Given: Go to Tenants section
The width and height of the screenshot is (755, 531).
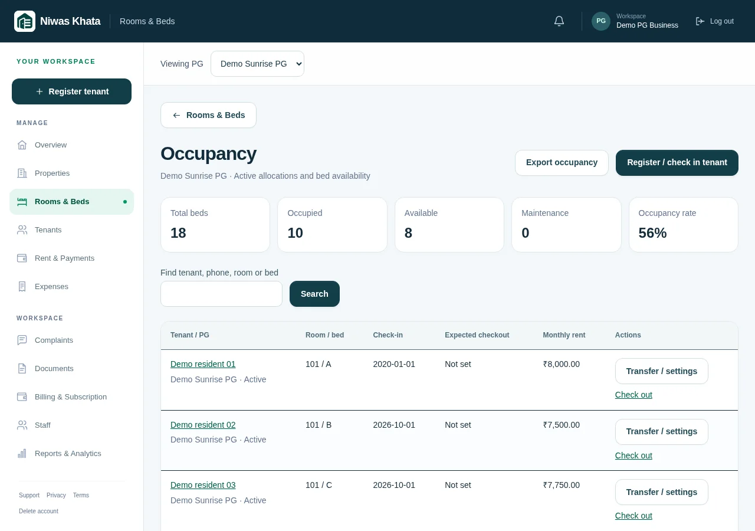Looking at the screenshot, I should 71,230.
